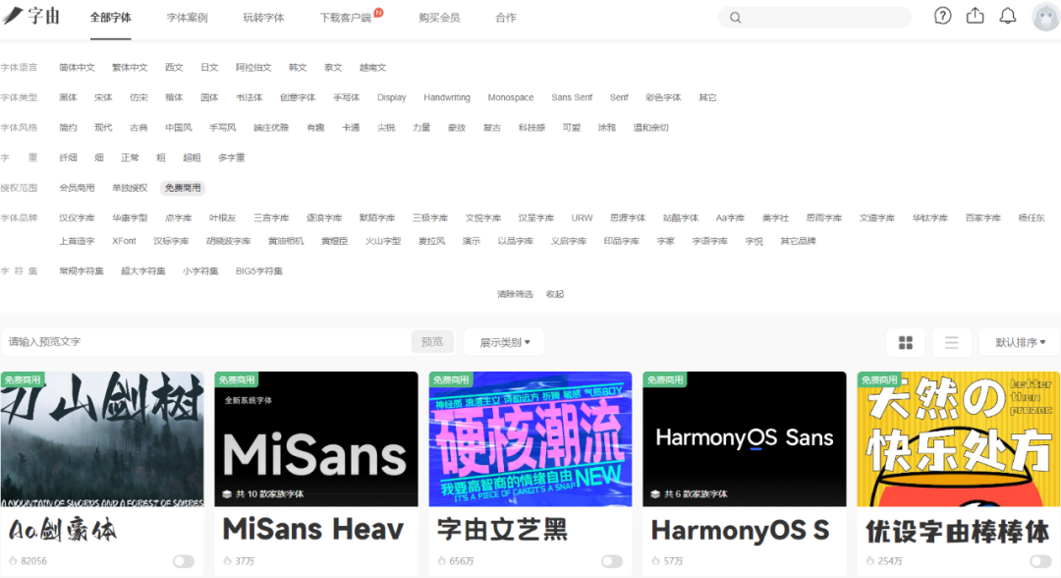Filter by 宋体 font type
1061x578 pixels.
click(x=103, y=97)
